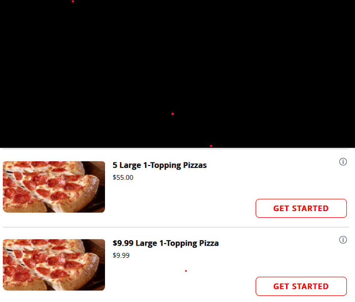
Task: Start ordering the five large pizzas bundle
Action: pos(301,208)
